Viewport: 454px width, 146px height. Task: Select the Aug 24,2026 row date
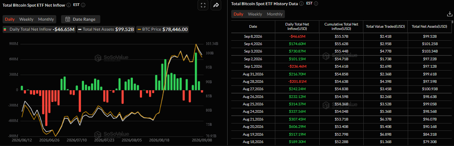253,112
